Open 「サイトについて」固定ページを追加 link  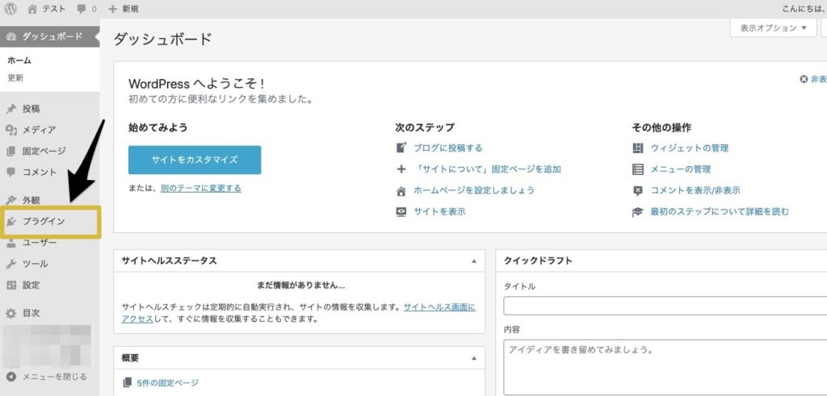pyautogui.click(x=487, y=169)
